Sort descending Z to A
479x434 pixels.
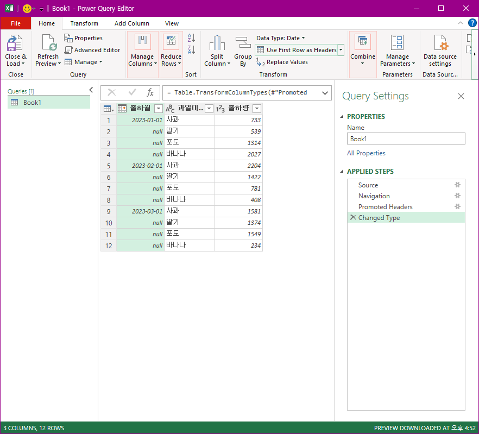pyautogui.click(x=191, y=50)
